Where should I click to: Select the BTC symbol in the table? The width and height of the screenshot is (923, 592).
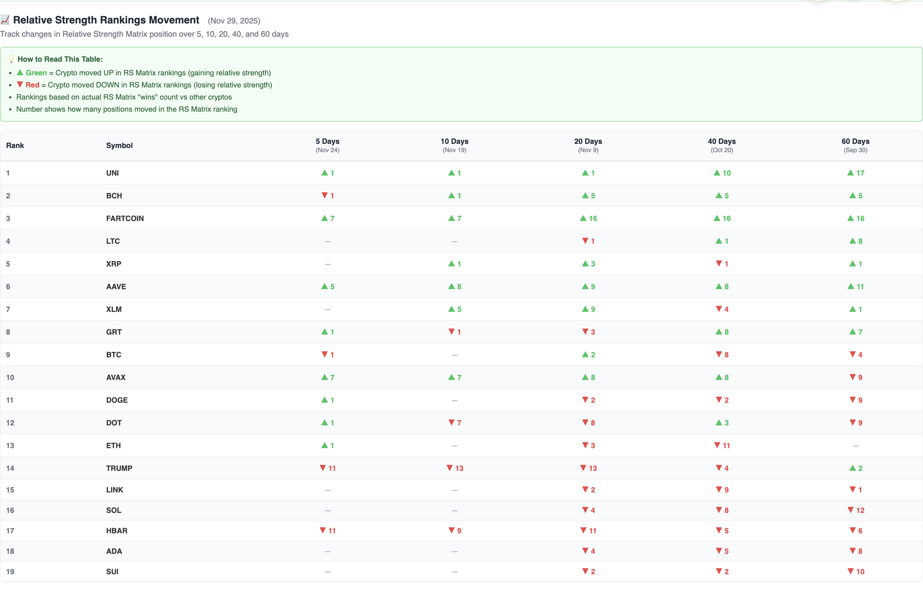pos(114,354)
